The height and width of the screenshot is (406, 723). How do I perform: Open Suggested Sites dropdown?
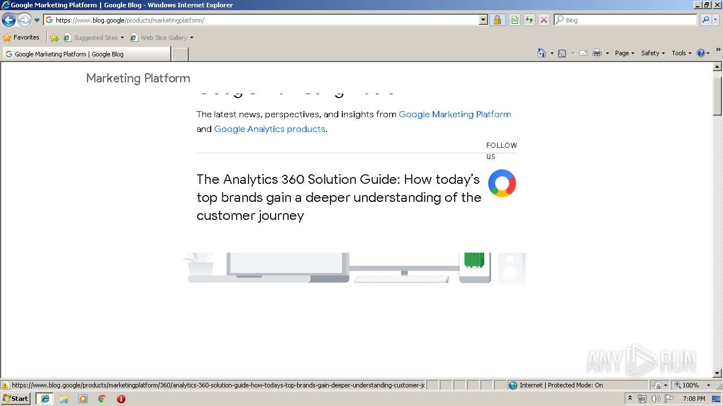[93, 38]
